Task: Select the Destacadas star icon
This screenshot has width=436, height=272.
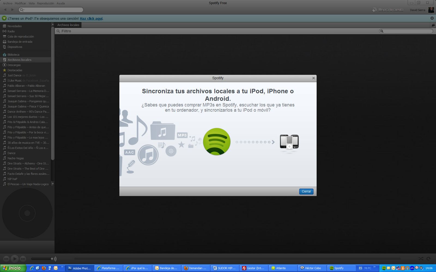Action: 5,70
